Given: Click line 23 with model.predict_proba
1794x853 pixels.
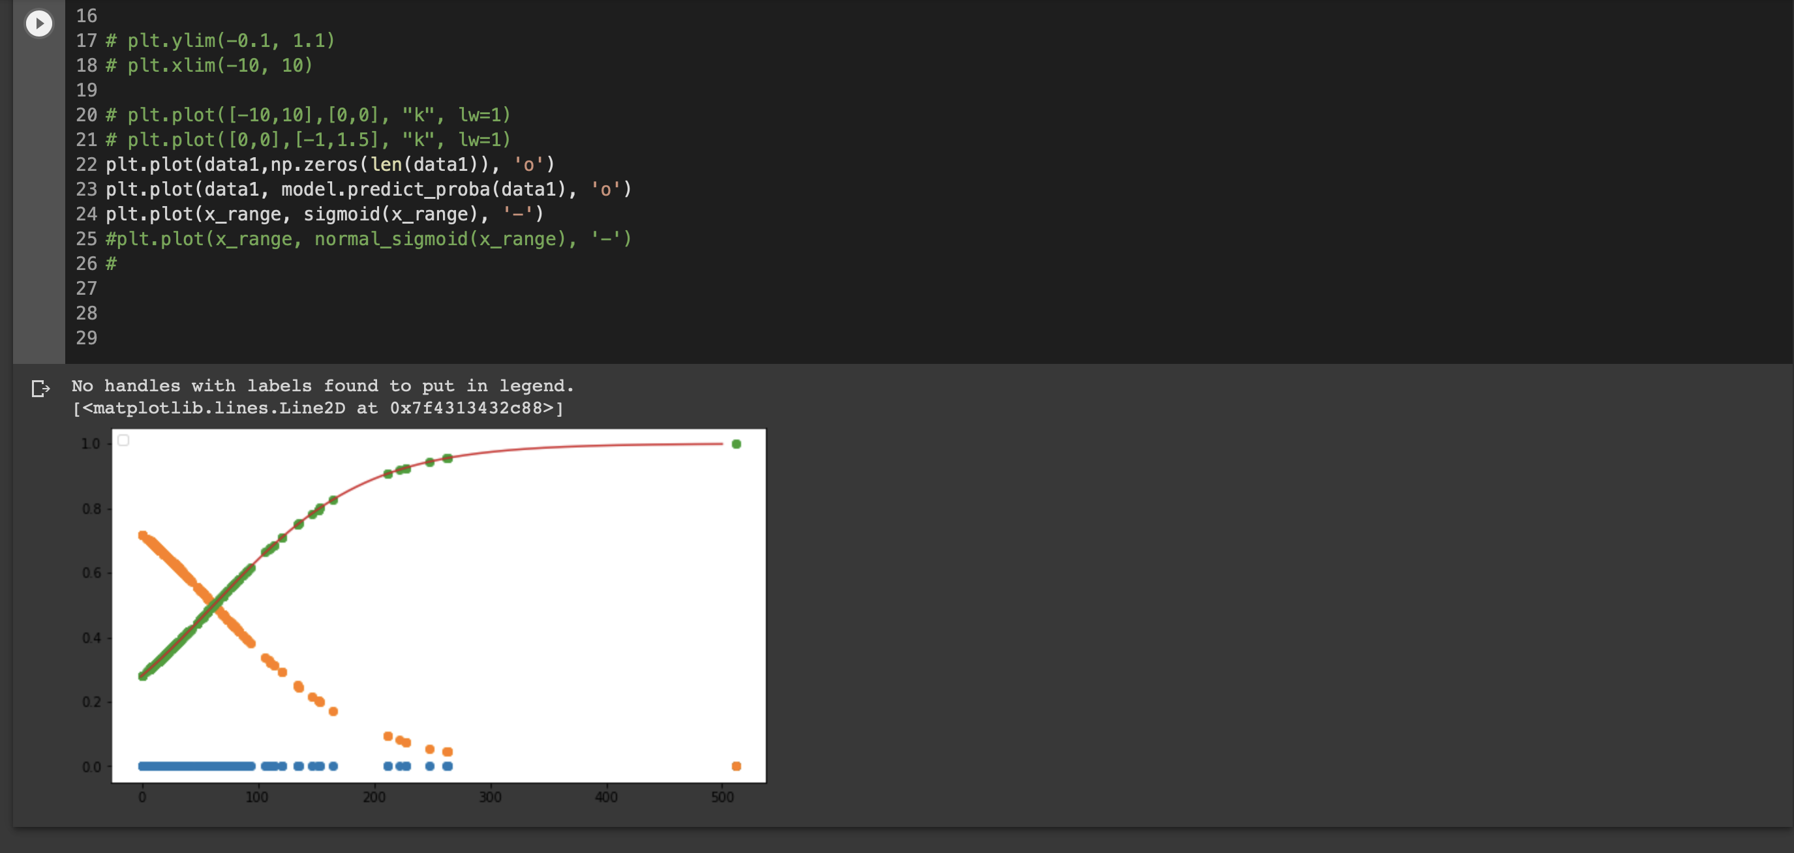Looking at the screenshot, I should (368, 189).
